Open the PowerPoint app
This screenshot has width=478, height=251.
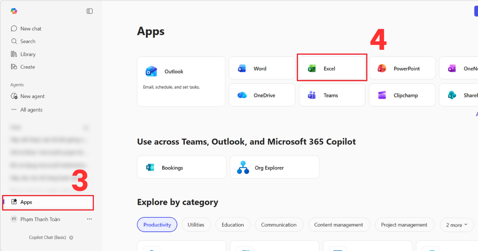click(402, 69)
